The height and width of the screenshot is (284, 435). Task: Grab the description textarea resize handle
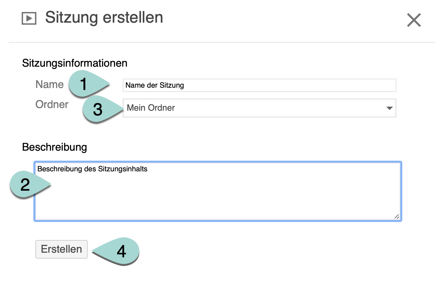click(x=396, y=217)
